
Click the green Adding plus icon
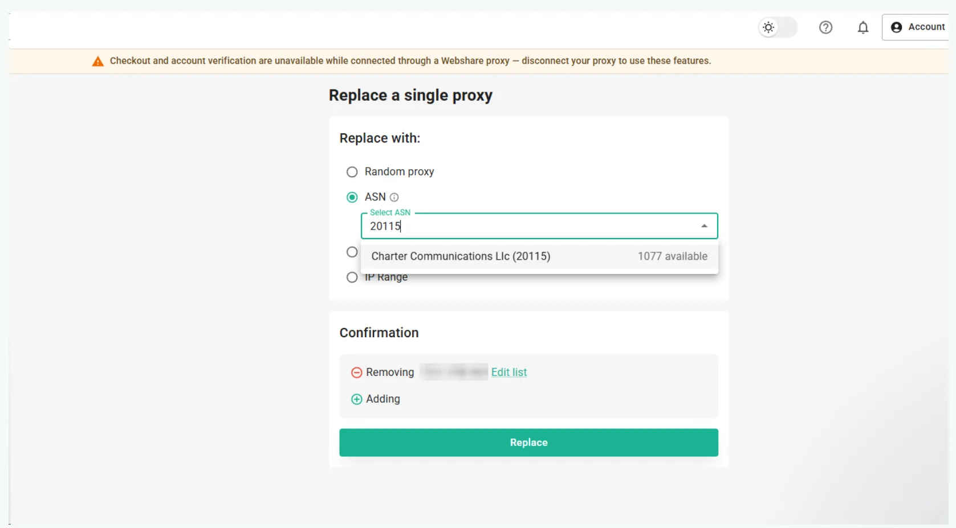tap(357, 399)
